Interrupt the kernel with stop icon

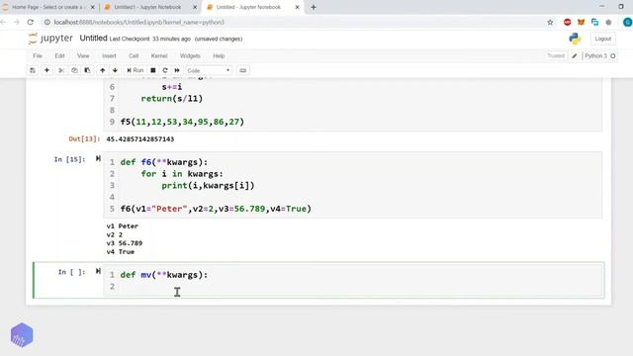[x=153, y=70]
